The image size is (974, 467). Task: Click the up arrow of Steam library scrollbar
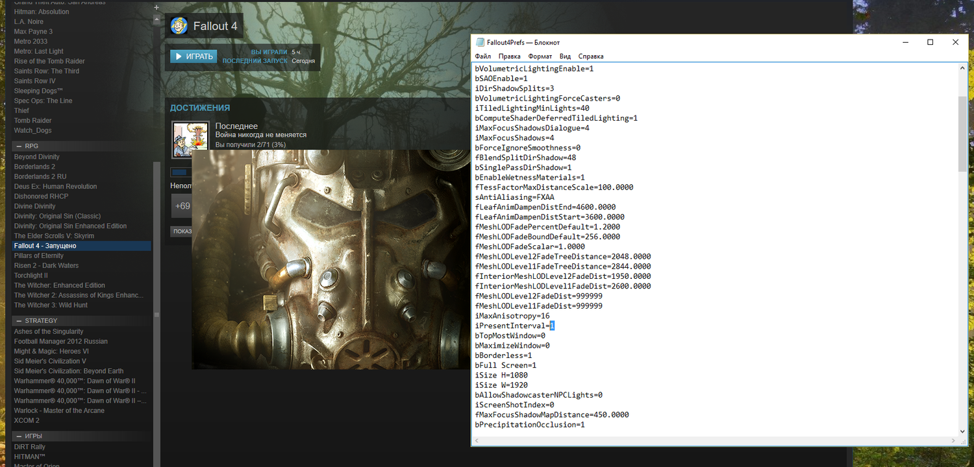[156, 20]
